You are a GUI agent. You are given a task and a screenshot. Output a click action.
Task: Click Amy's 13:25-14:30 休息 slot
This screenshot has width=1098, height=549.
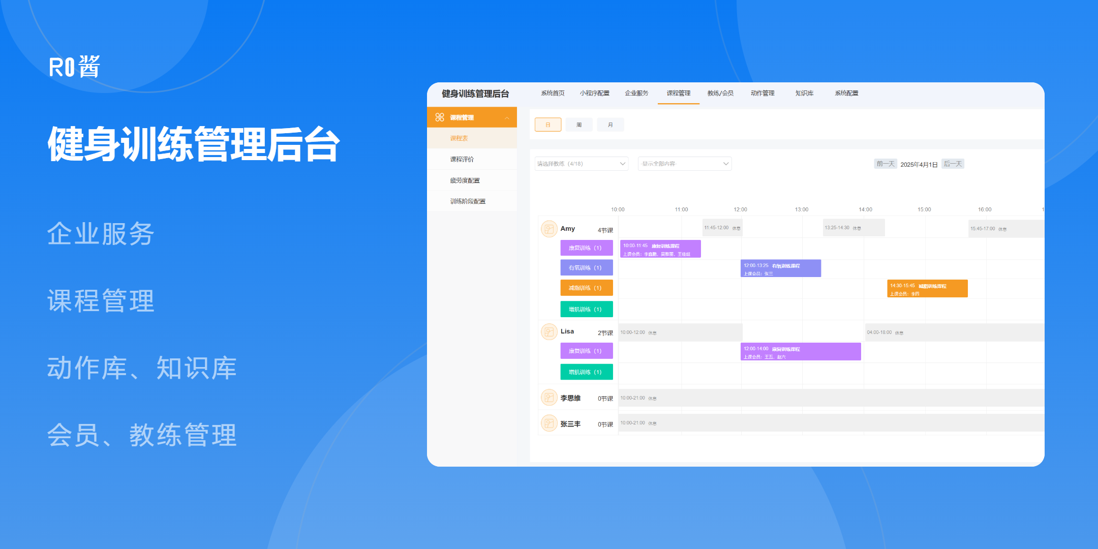point(854,228)
